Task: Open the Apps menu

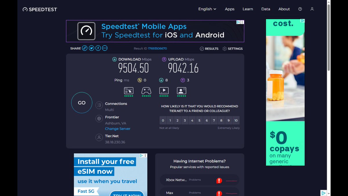Action: [x=229, y=9]
